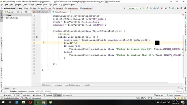Click the override gutter icon on line 24
Image resolution: width=187 pixels, height=105 pixels.
pos(37,37)
